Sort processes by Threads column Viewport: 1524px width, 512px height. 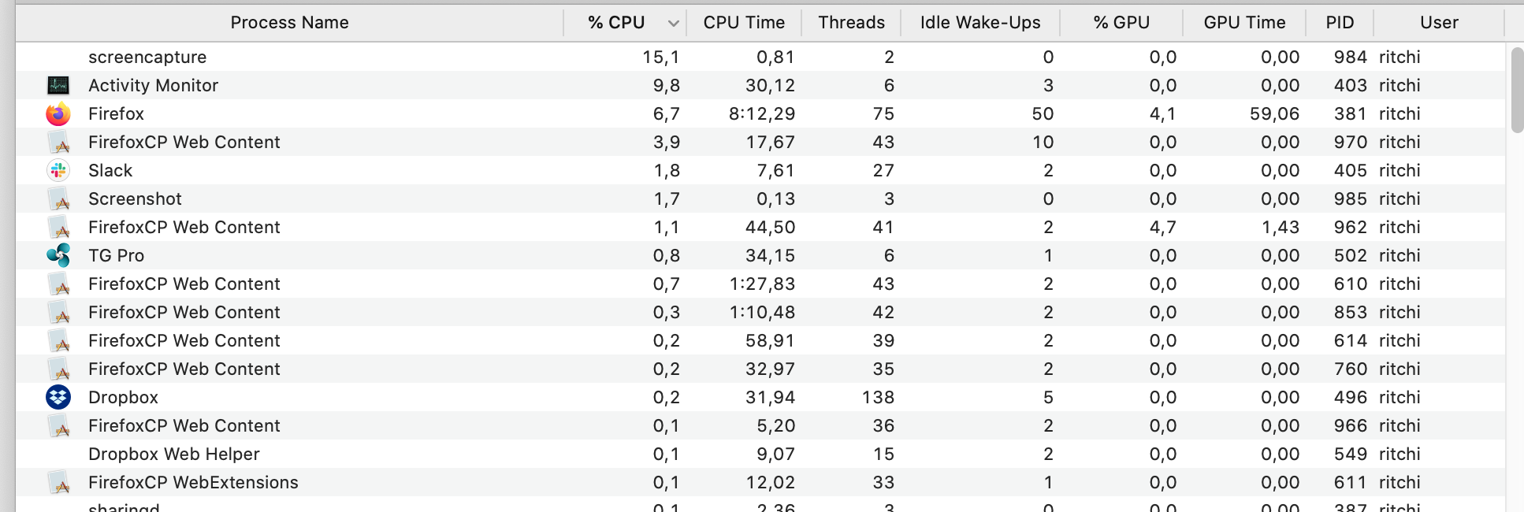[x=851, y=23]
